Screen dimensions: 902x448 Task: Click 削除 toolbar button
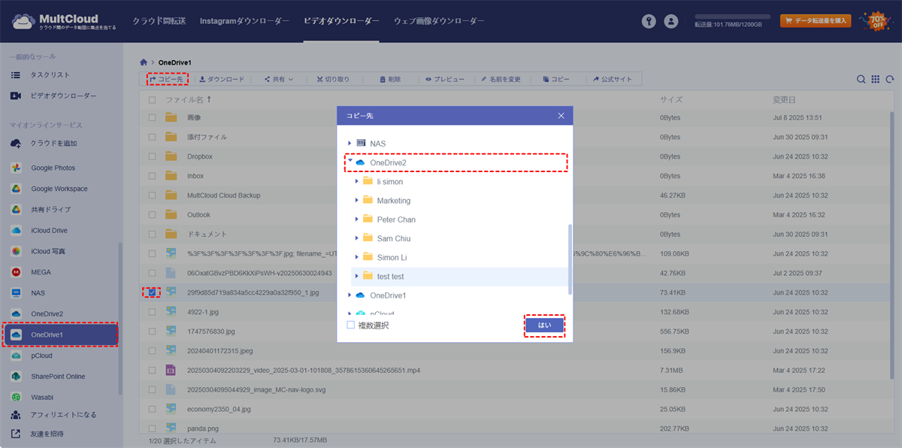tap(390, 79)
